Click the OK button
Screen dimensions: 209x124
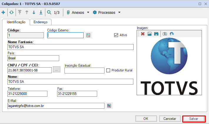coord(146,118)
